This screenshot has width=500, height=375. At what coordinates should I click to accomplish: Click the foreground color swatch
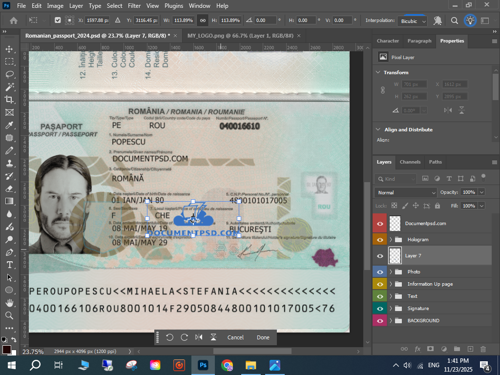tap(6, 349)
